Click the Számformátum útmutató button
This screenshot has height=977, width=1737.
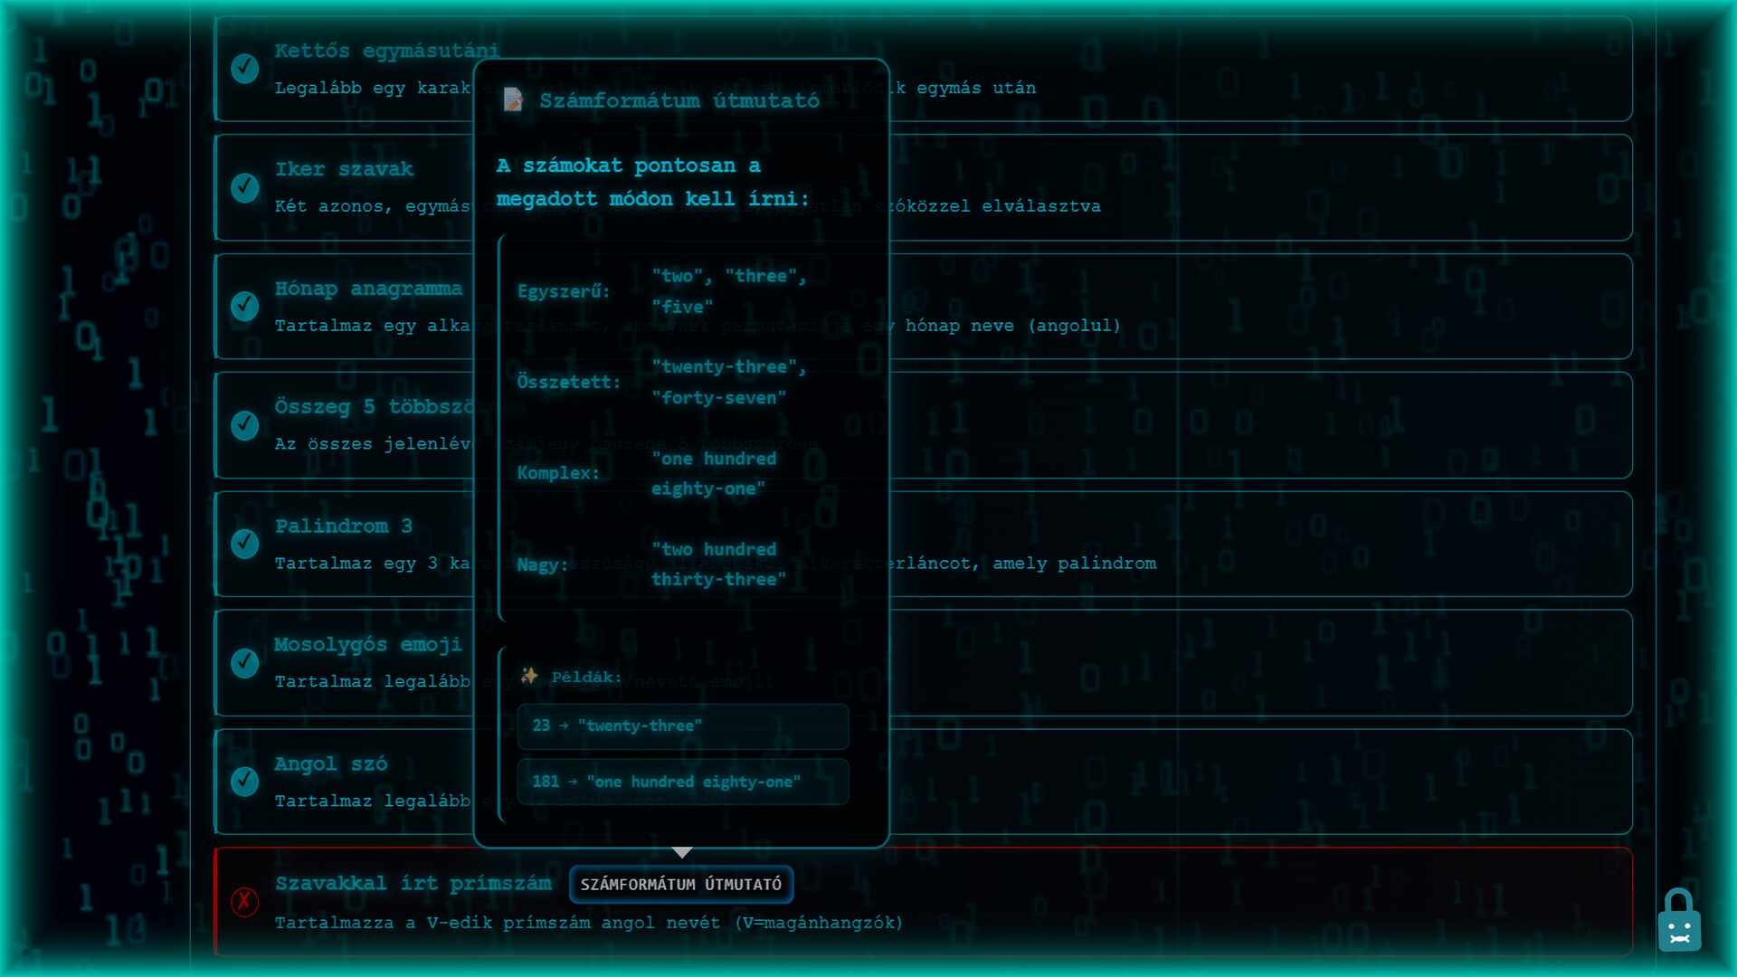(x=680, y=884)
